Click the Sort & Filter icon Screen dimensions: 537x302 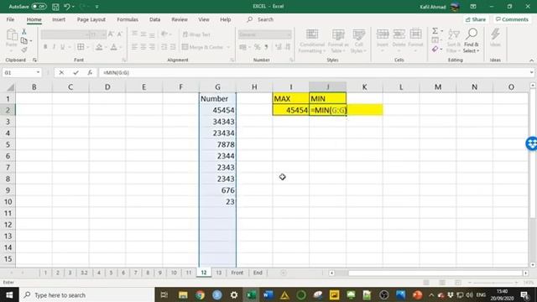[x=454, y=34]
